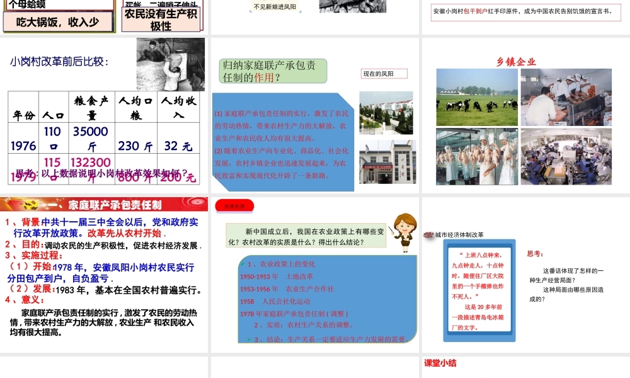Click the 粮食产量 table header cell

[91, 107]
